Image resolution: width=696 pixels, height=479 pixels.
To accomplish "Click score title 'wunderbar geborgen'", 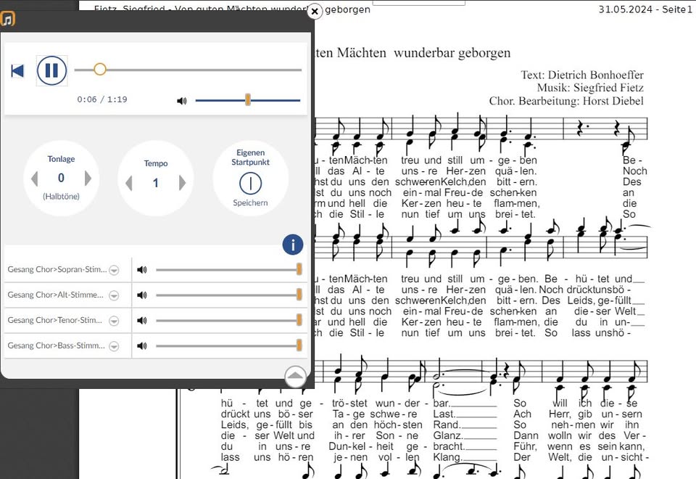I will (452, 52).
